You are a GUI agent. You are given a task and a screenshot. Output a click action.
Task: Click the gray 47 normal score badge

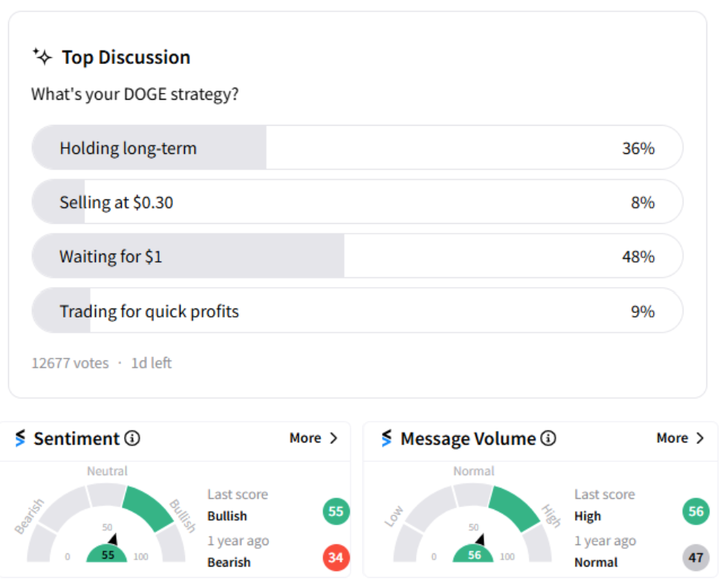pos(696,557)
